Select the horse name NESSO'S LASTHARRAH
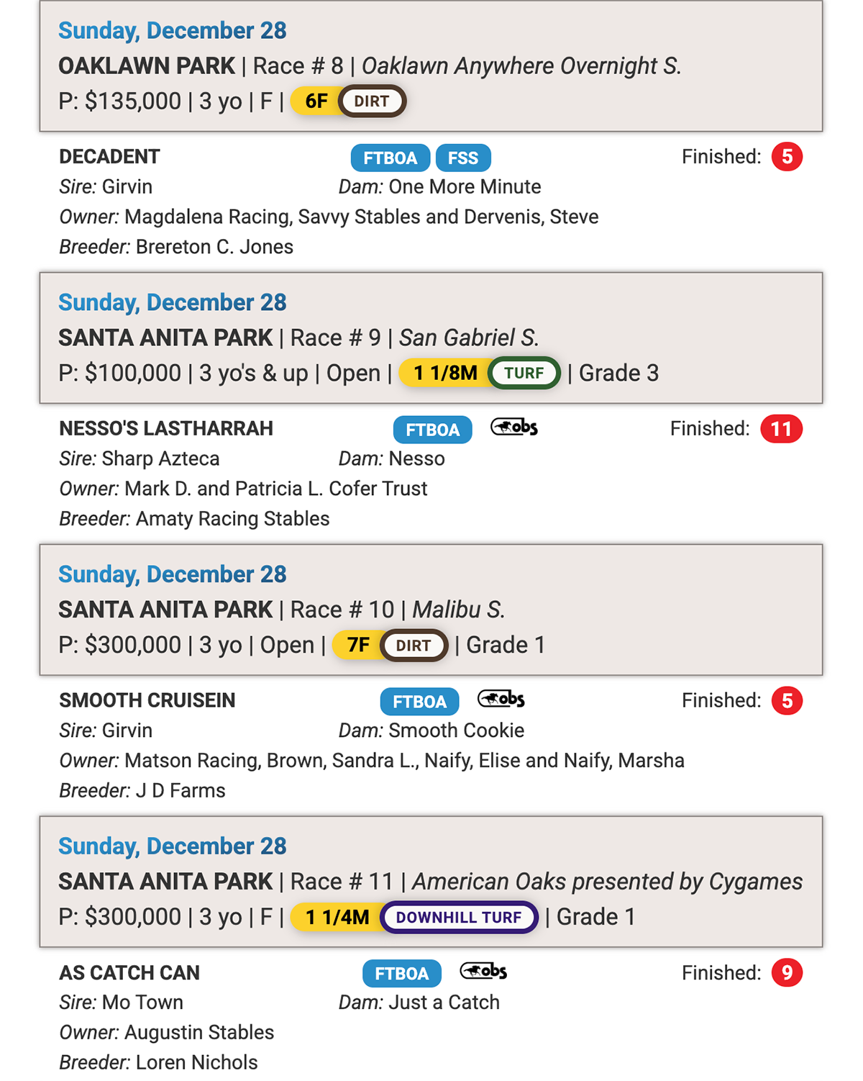863x1081 pixels. (x=166, y=429)
